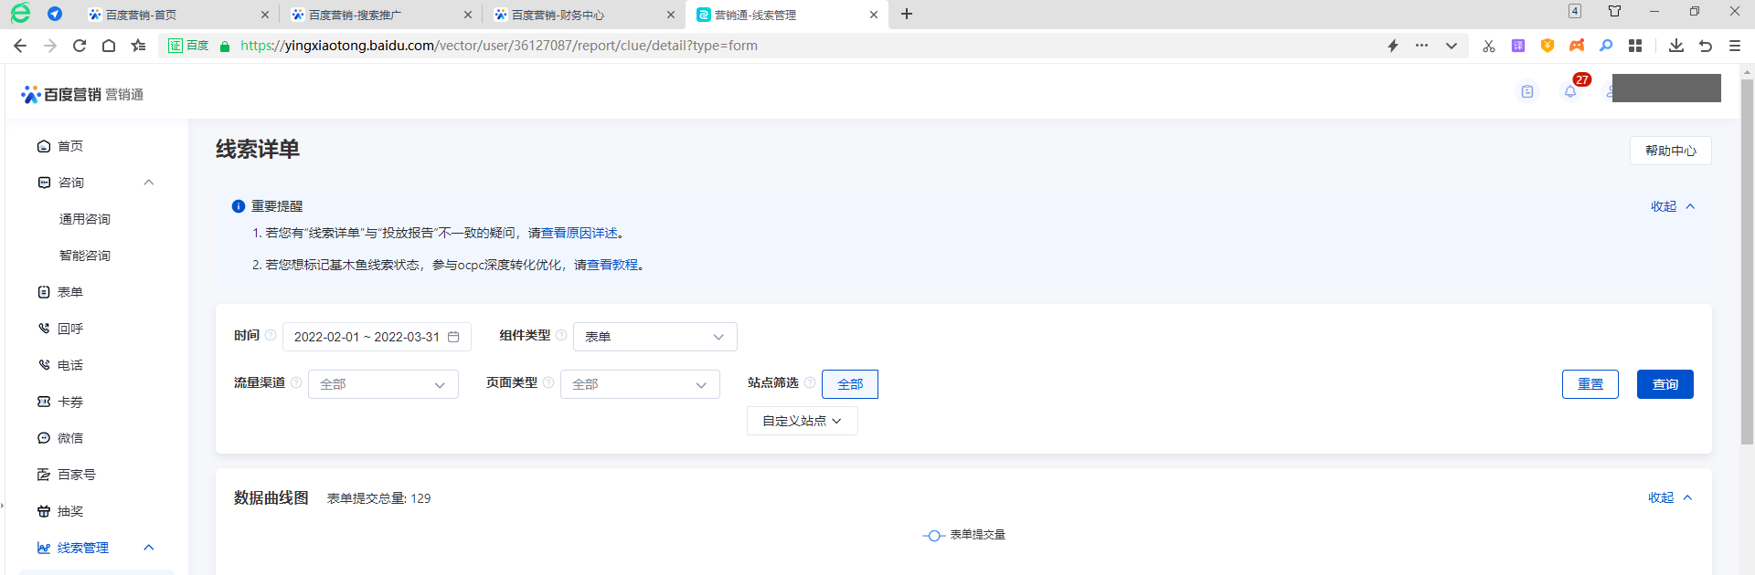Click the 重置 reset button

click(x=1590, y=384)
